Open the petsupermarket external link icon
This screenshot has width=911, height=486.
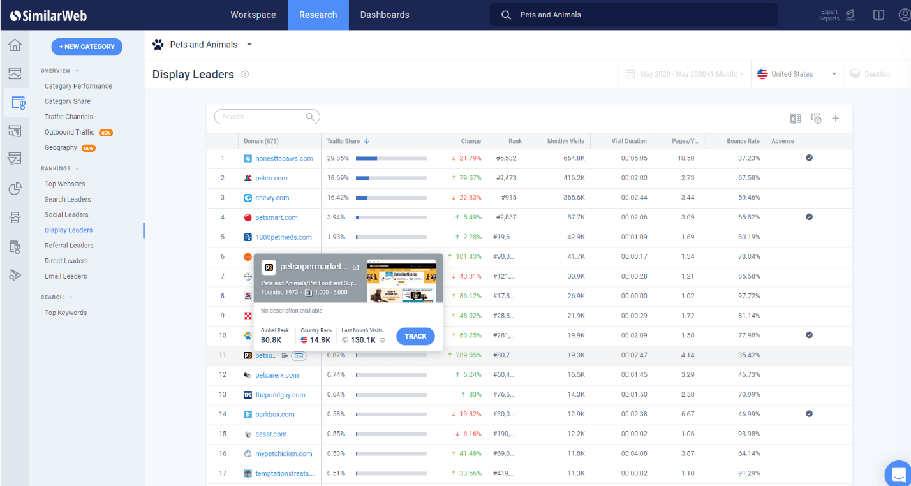point(356,267)
